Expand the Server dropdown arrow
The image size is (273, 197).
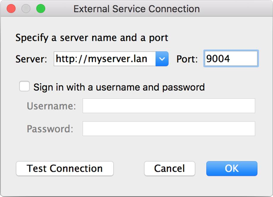[162, 59]
